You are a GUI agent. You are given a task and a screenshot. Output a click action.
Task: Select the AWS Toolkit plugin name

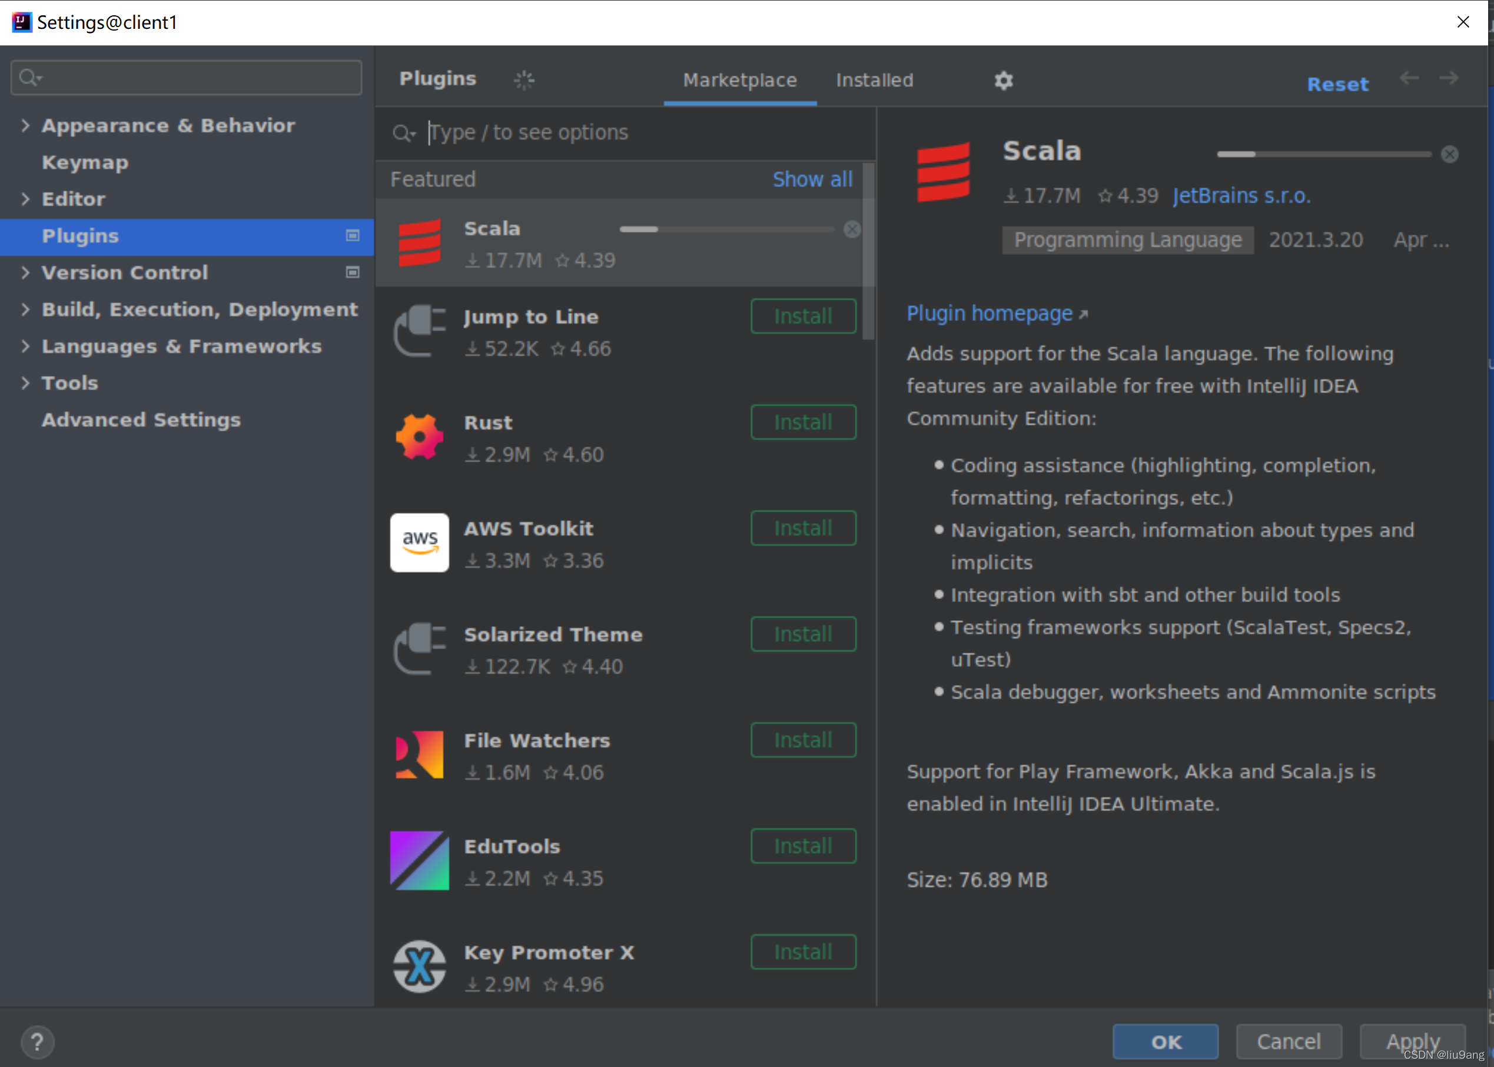528,528
